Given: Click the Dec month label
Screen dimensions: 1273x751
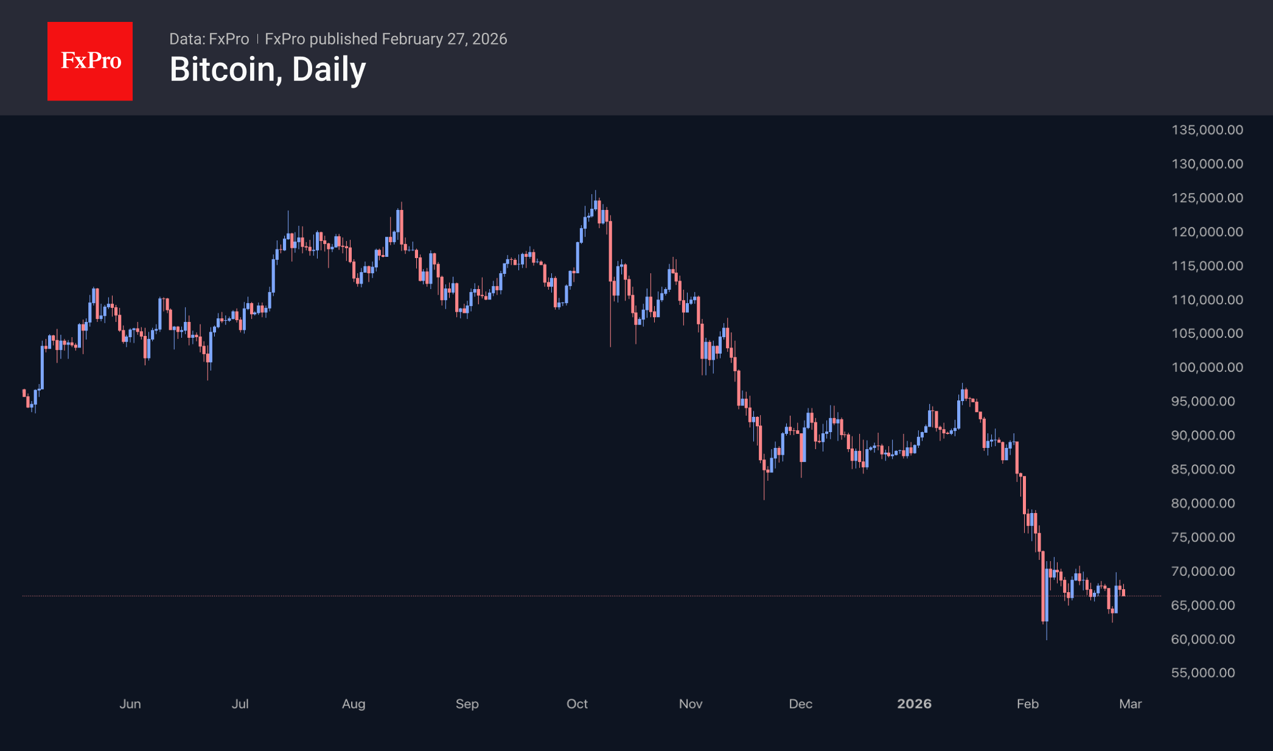Looking at the screenshot, I should pyautogui.click(x=801, y=704).
